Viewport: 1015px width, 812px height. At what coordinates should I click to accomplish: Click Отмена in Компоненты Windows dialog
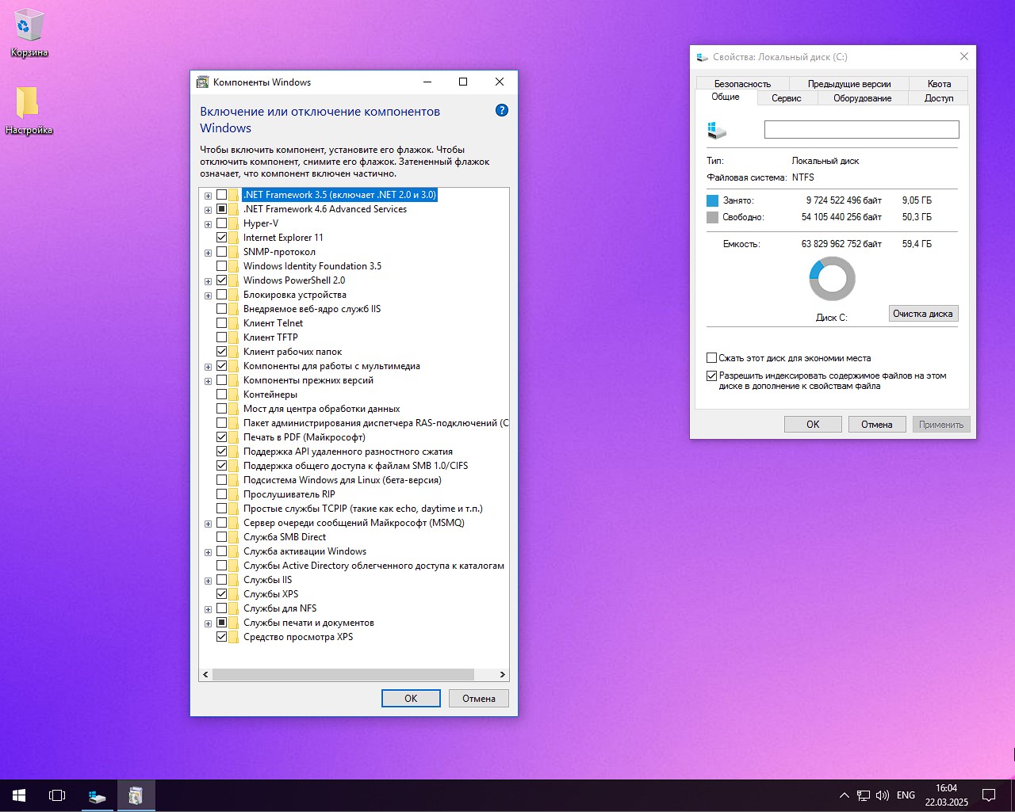coord(479,698)
